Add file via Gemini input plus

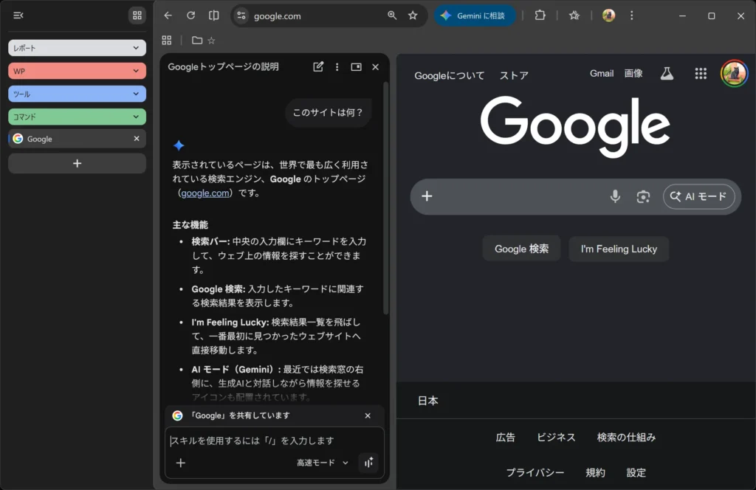click(181, 463)
